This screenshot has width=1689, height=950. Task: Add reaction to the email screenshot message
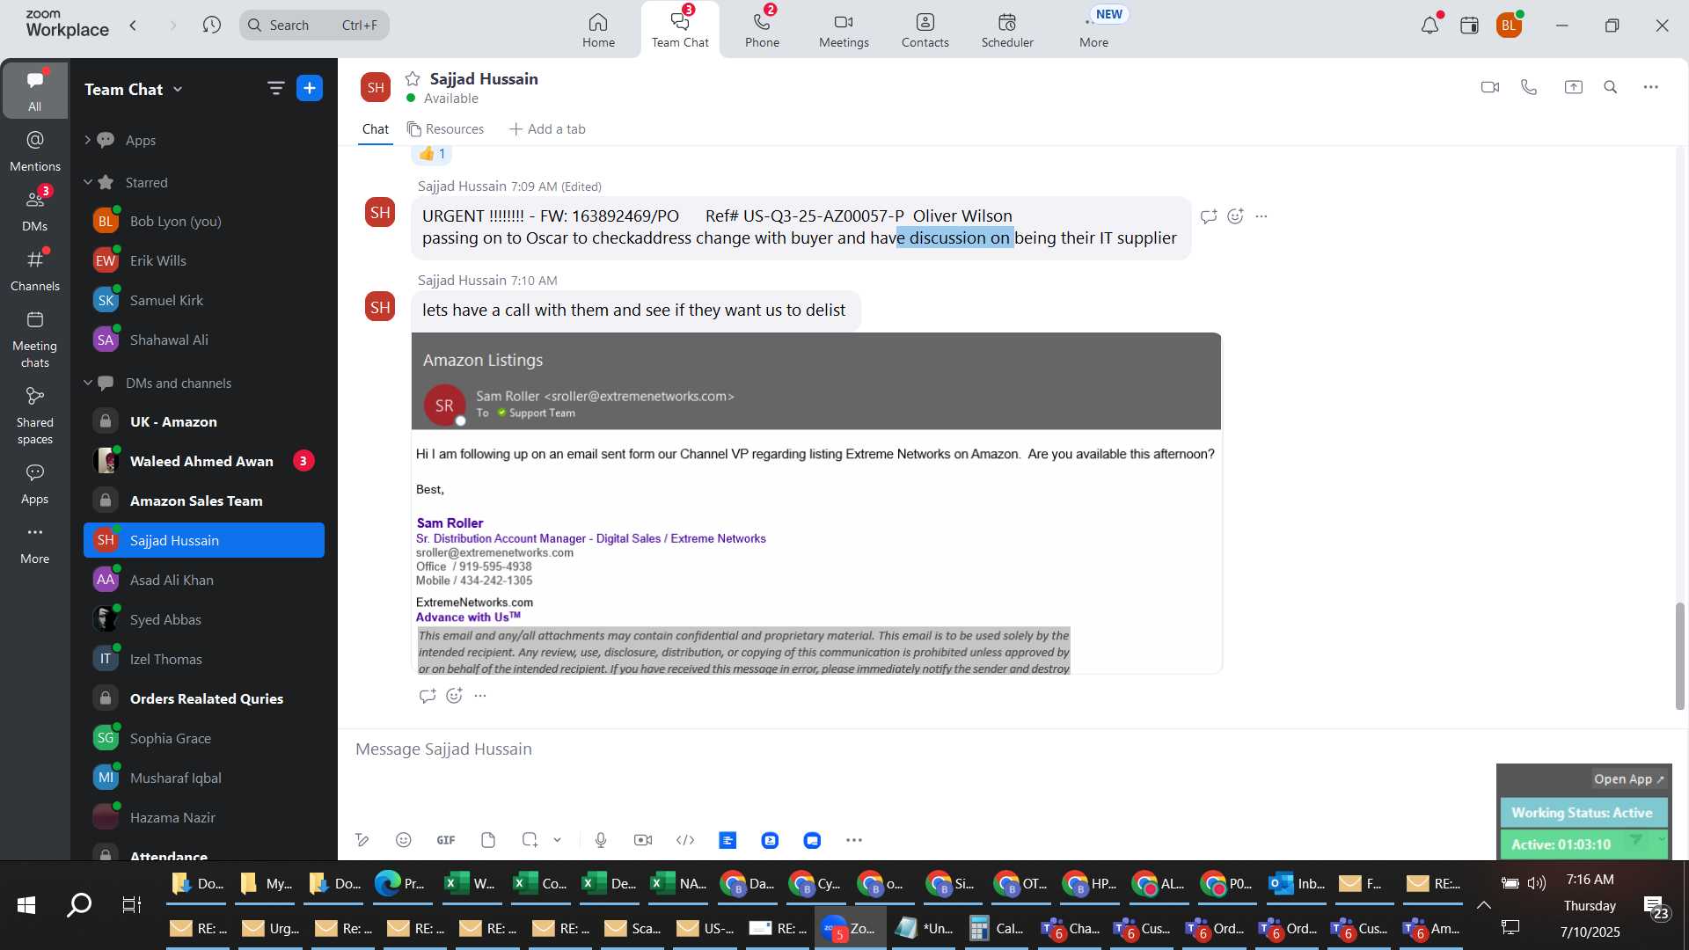[x=454, y=696]
